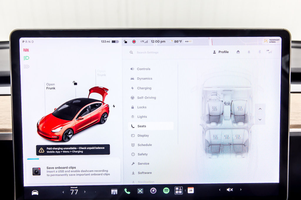Tap the weather 86°F indicator
The image size is (301, 200).
pos(176,42)
